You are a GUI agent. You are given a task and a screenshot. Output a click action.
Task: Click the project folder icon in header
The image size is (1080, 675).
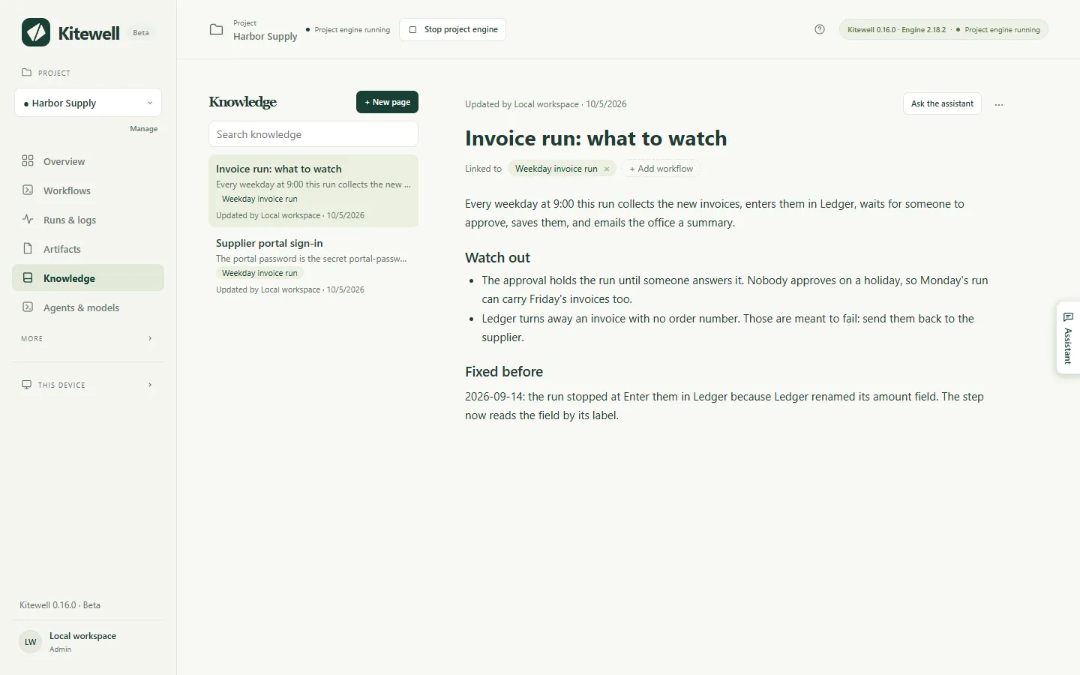tap(216, 29)
